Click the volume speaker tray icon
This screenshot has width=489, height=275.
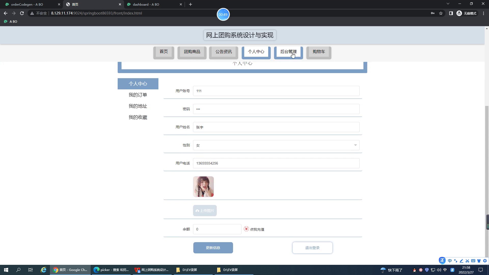(x=439, y=270)
